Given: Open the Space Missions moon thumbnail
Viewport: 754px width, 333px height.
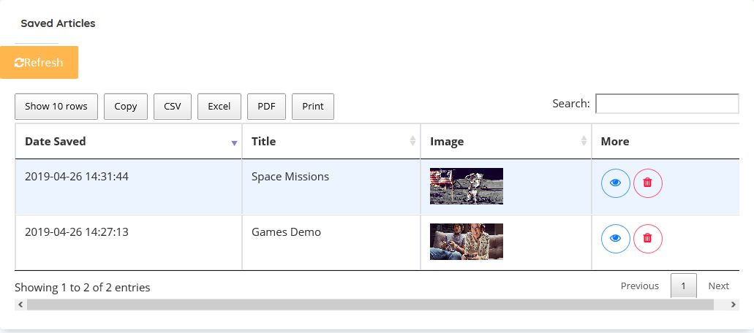Looking at the screenshot, I should tap(467, 186).
